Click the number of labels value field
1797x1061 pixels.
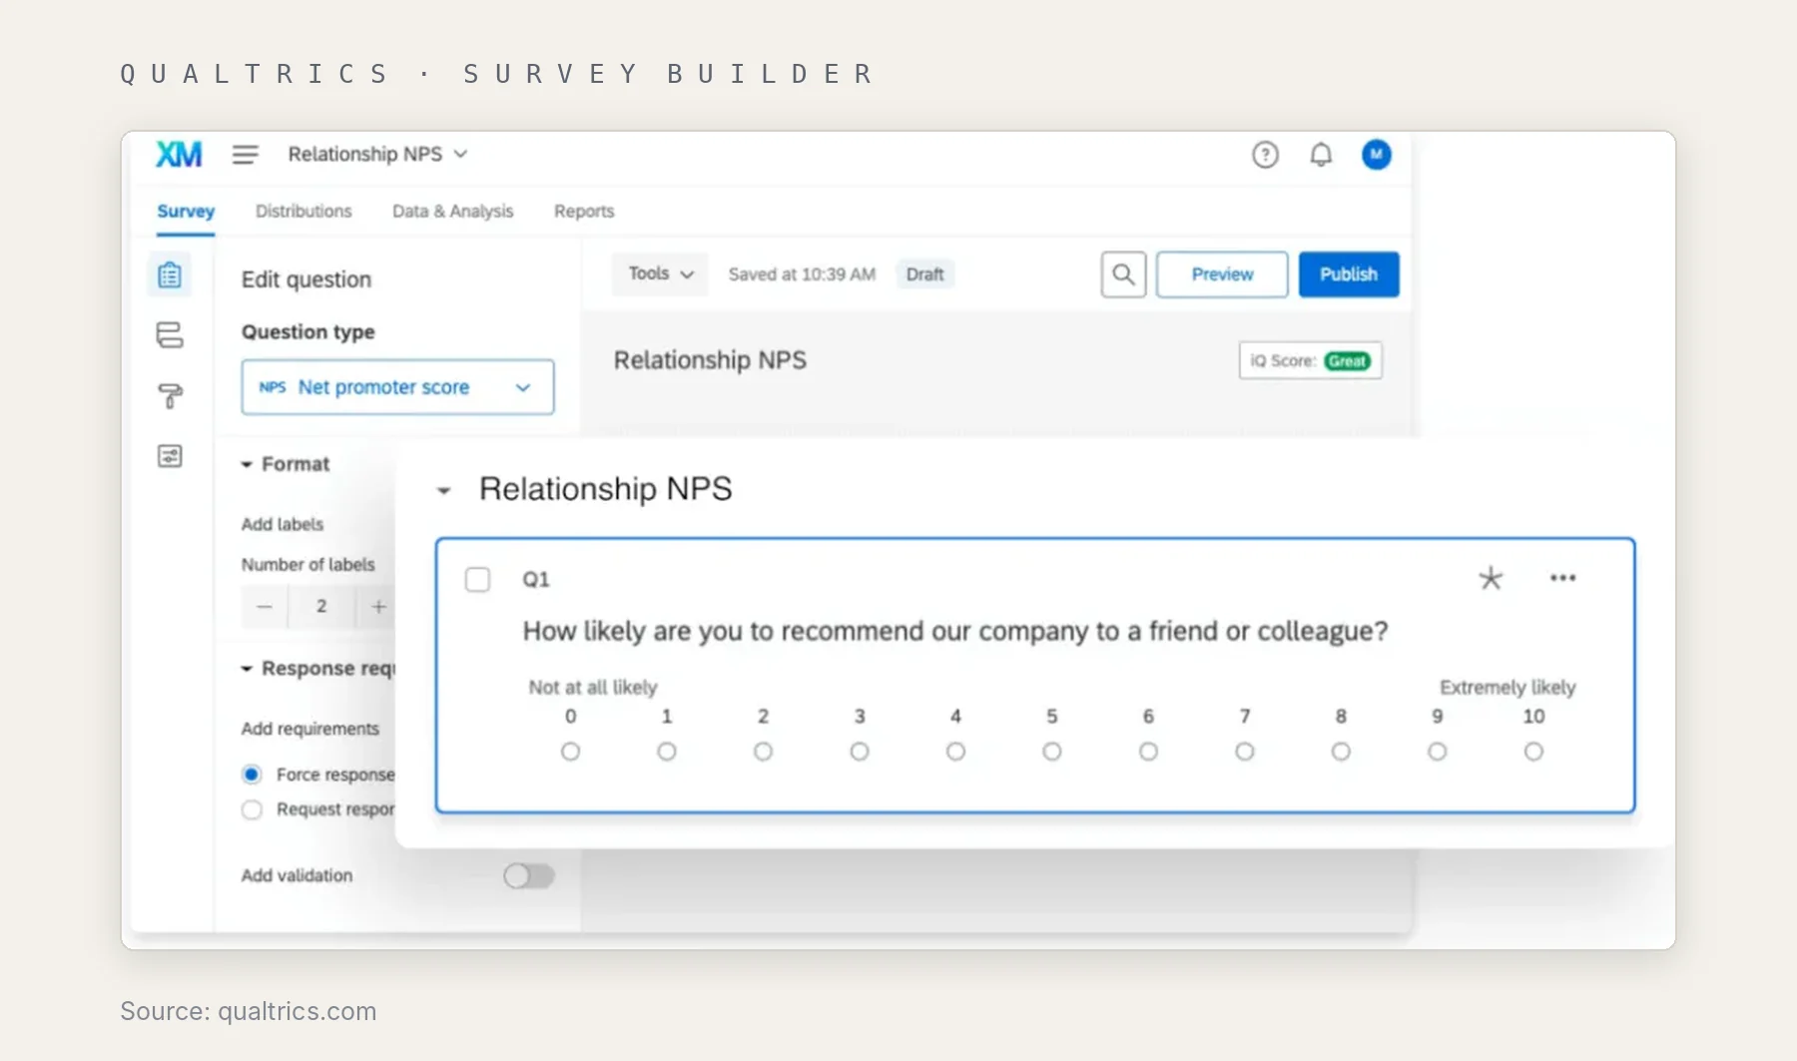321,606
